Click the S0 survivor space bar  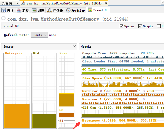[67, 115]
